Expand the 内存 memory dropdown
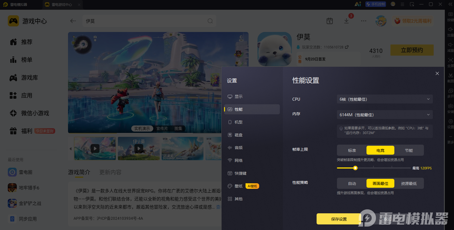 click(x=385, y=115)
